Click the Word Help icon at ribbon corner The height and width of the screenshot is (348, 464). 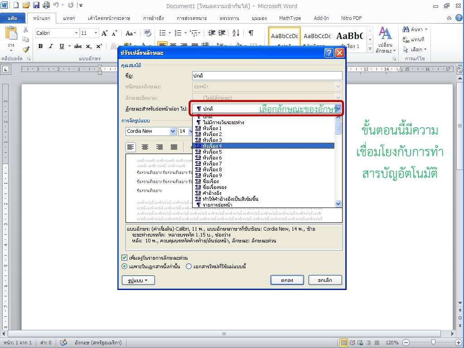459,18
